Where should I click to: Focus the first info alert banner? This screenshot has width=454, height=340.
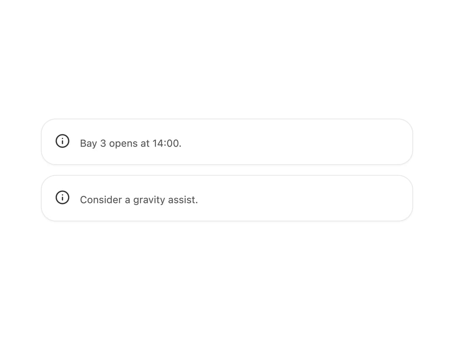tap(227, 142)
